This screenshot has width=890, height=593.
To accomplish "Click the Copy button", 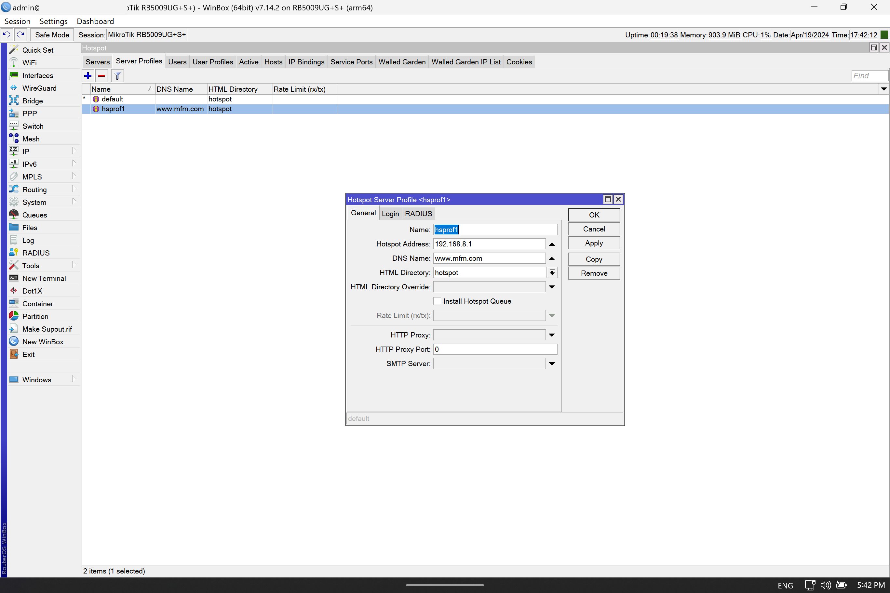I will pos(594,259).
